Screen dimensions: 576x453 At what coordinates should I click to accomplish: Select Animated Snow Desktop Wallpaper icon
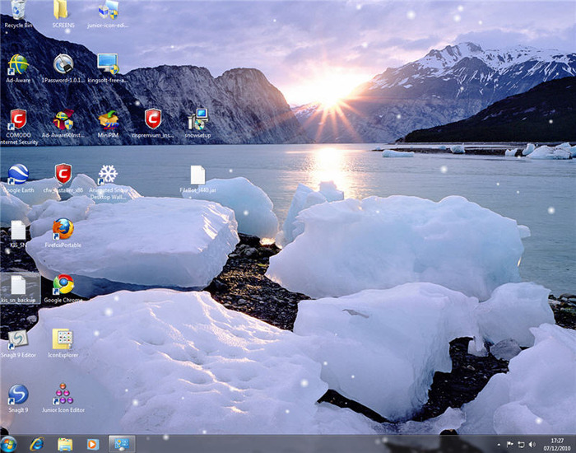pyautogui.click(x=108, y=175)
